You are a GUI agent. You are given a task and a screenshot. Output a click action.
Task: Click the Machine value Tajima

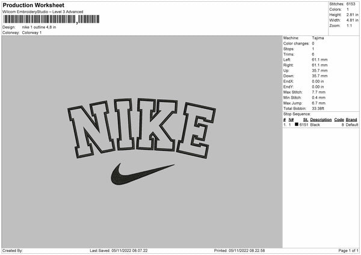point(318,38)
